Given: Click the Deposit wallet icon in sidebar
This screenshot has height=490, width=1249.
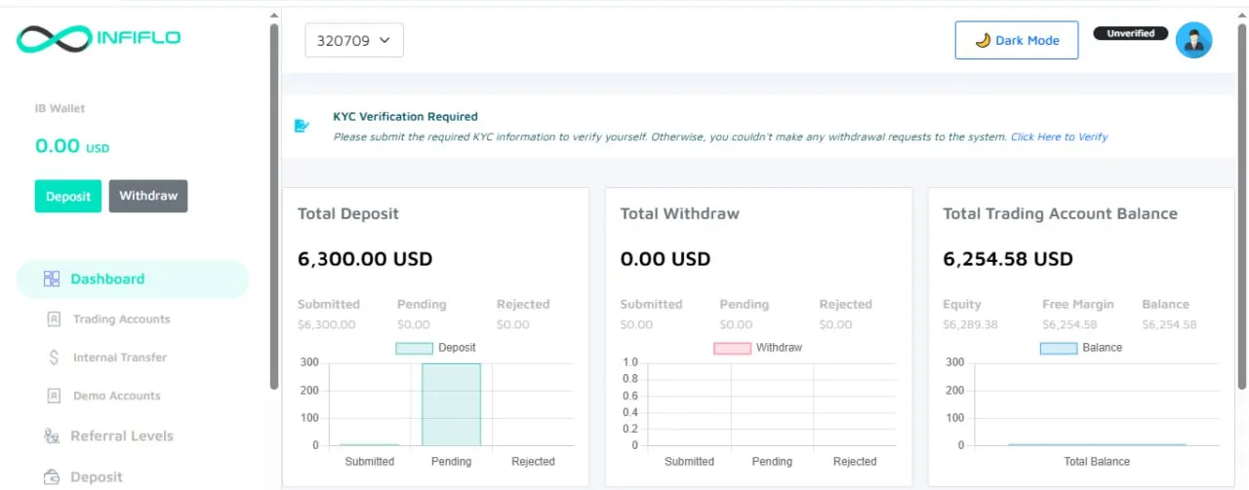Looking at the screenshot, I should 53,477.
